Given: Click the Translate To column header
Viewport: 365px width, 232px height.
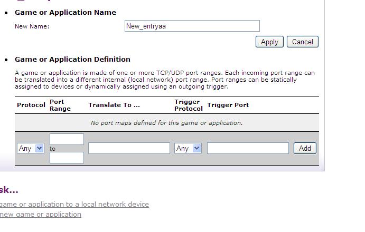Looking at the screenshot, I should [x=114, y=105].
